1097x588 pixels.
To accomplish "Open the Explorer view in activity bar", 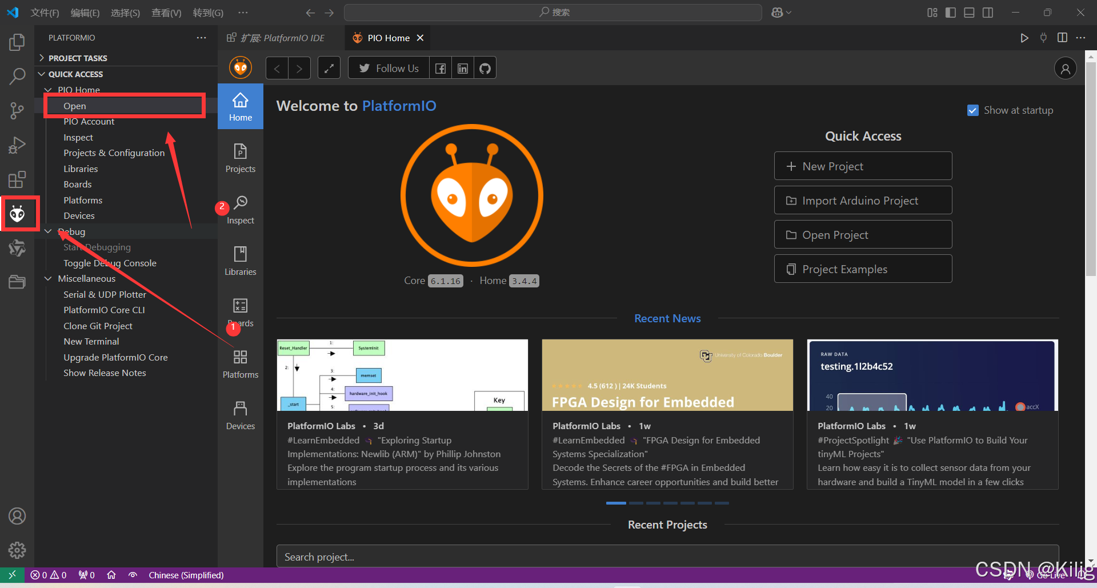I will [x=17, y=42].
